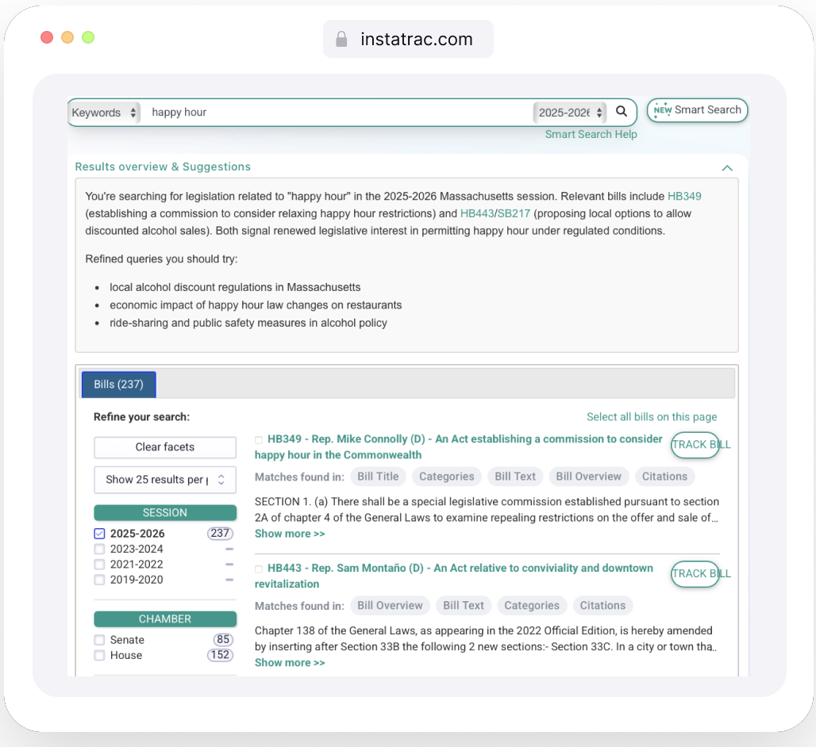Open the Smart Search Help link
The width and height of the screenshot is (816, 747).
(x=591, y=134)
